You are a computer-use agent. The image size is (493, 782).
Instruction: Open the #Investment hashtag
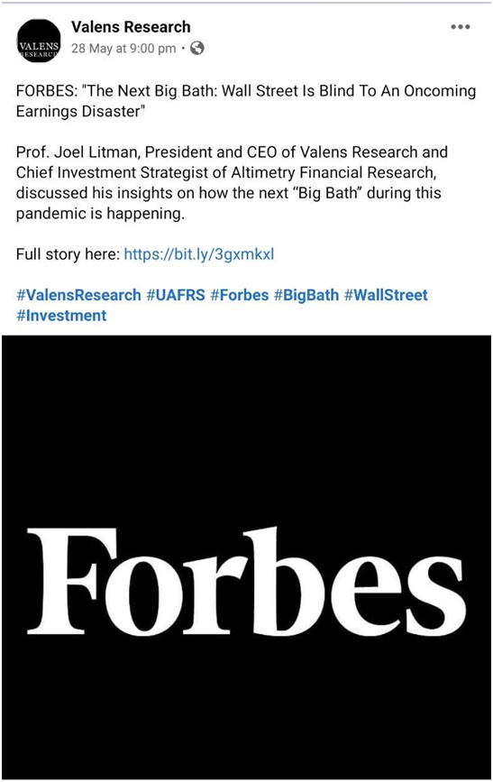pyautogui.click(x=61, y=315)
